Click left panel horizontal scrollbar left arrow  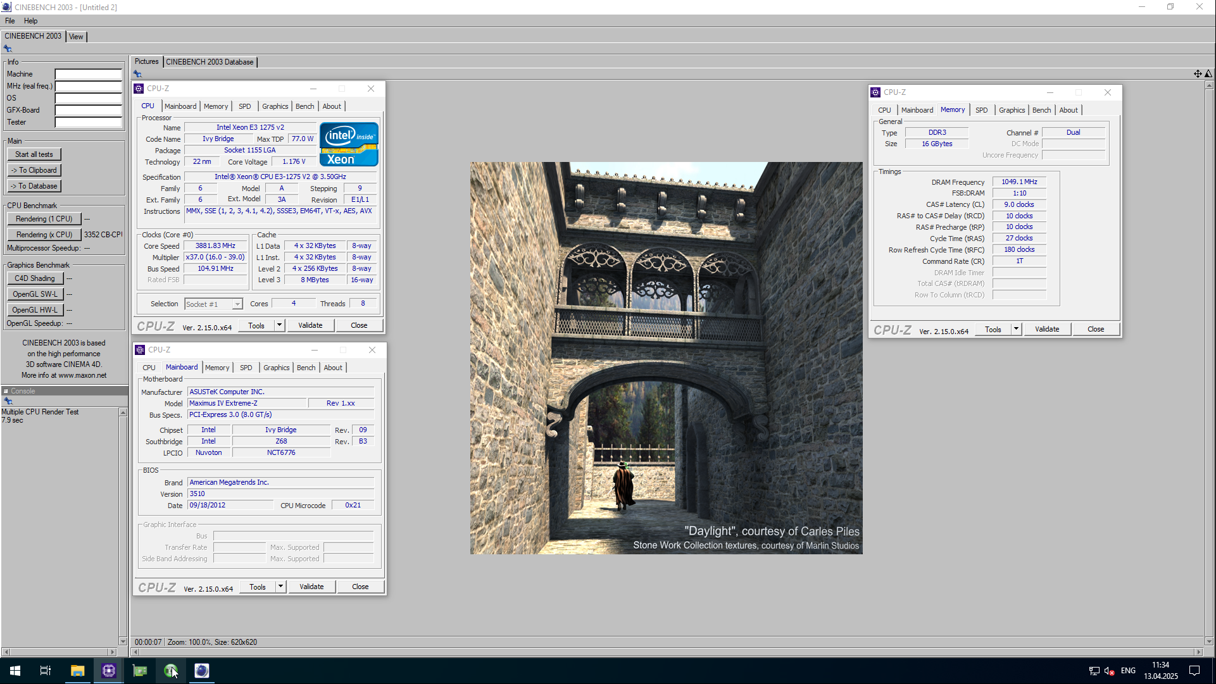point(6,652)
